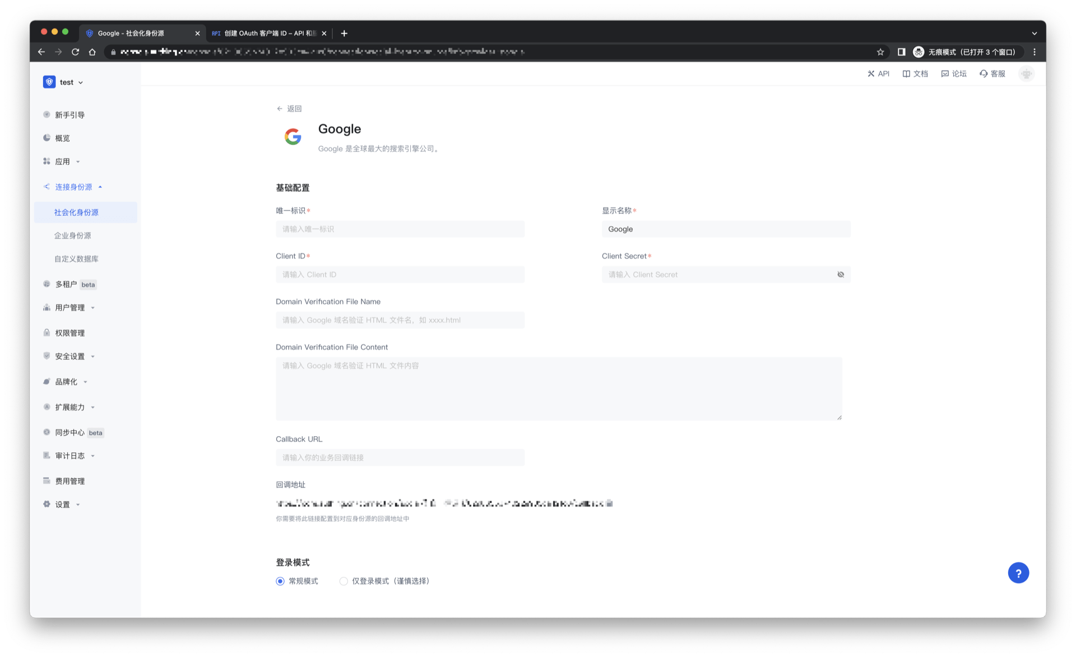1076x657 pixels.
Task: Expand the 用户管理 sidebar menu
Action: click(69, 307)
